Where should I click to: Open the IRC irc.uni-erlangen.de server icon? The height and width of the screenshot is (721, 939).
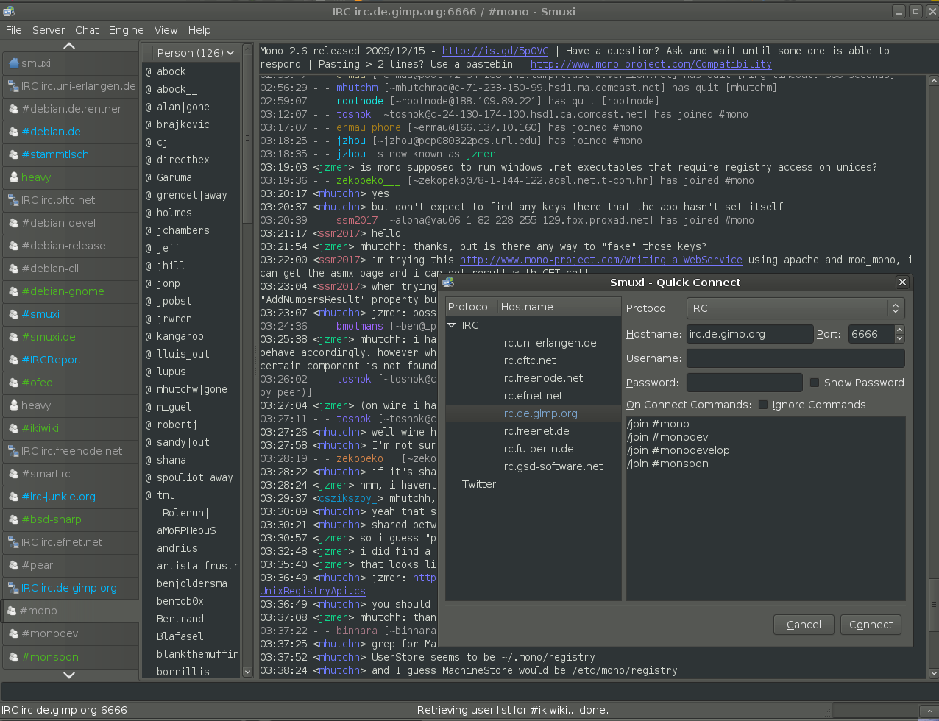tap(13, 86)
